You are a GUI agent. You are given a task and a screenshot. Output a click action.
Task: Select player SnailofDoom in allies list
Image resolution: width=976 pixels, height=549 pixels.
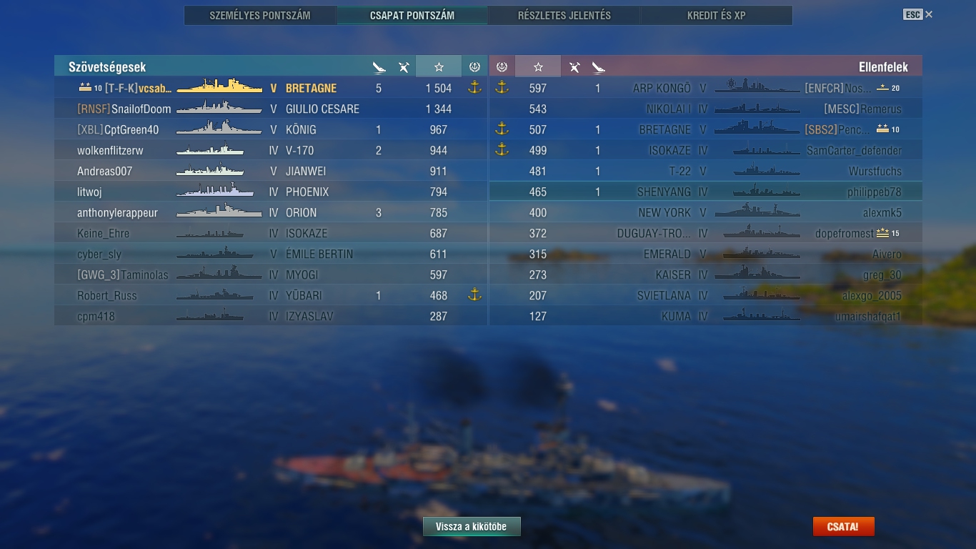[x=271, y=109]
